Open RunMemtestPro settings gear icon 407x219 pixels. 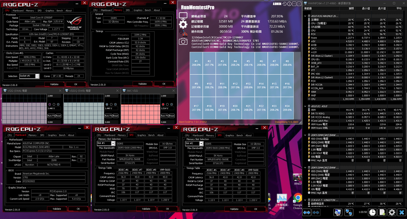click(x=183, y=24)
